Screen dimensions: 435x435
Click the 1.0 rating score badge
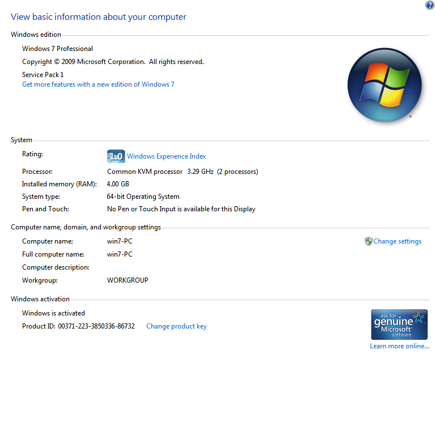point(116,156)
